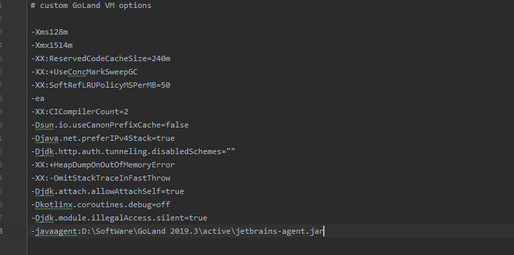Place cursor on the -Xms128m line
The height and width of the screenshot is (255, 514).
49,32
